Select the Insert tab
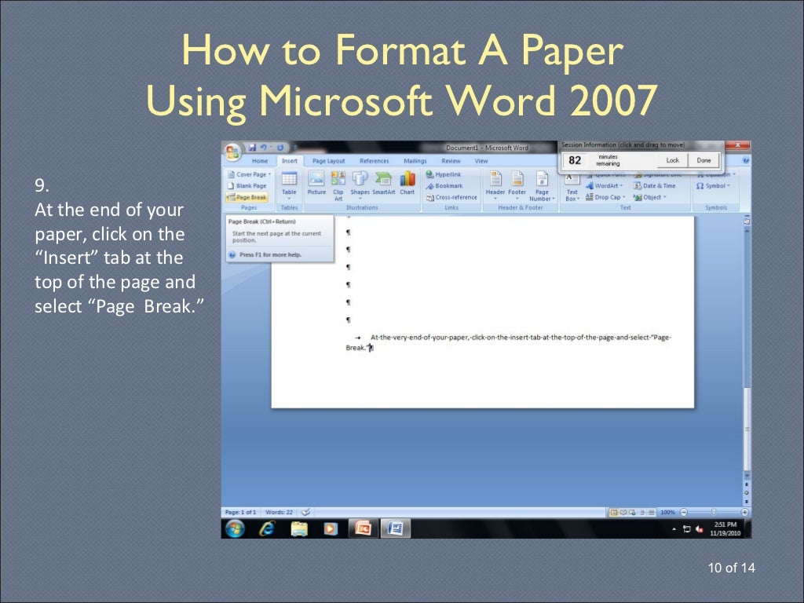Screen dimensions: 804x603 click(289, 161)
